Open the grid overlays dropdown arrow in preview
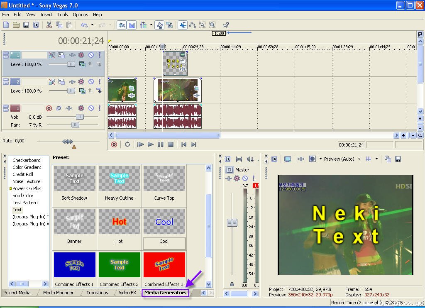The image size is (425, 308). pyautogui.click(x=376, y=159)
